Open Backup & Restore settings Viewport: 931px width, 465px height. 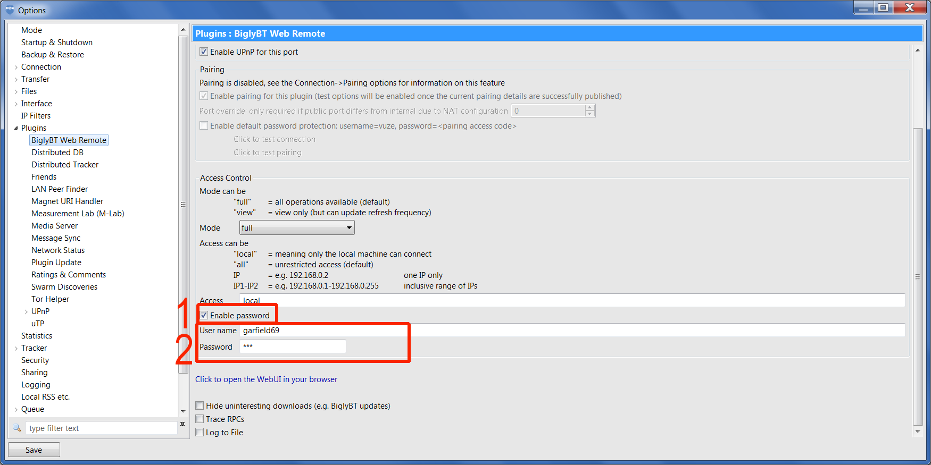[x=53, y=55]
